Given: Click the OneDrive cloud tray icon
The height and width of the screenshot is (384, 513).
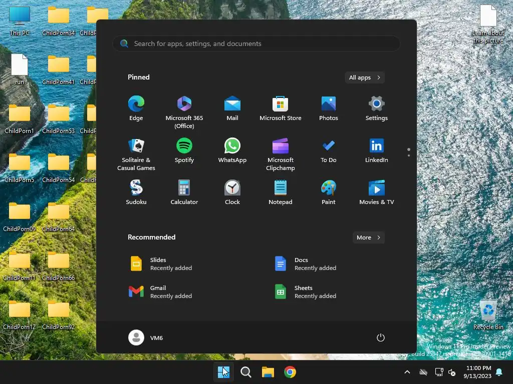Looking at the screenshot, I should pyautogui.click(x=423, y=372).
